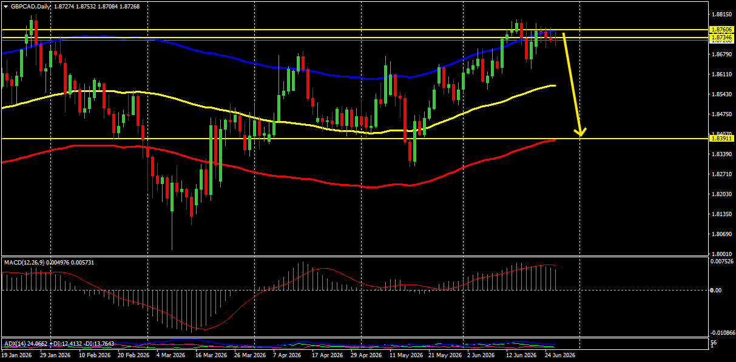Viewport: 736px width, 362px height.
Task: Select the 1.87606 yellow price label
Action: (722, 30)
